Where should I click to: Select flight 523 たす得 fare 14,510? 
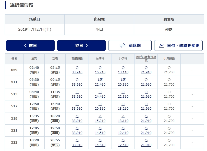click(100, 143)
